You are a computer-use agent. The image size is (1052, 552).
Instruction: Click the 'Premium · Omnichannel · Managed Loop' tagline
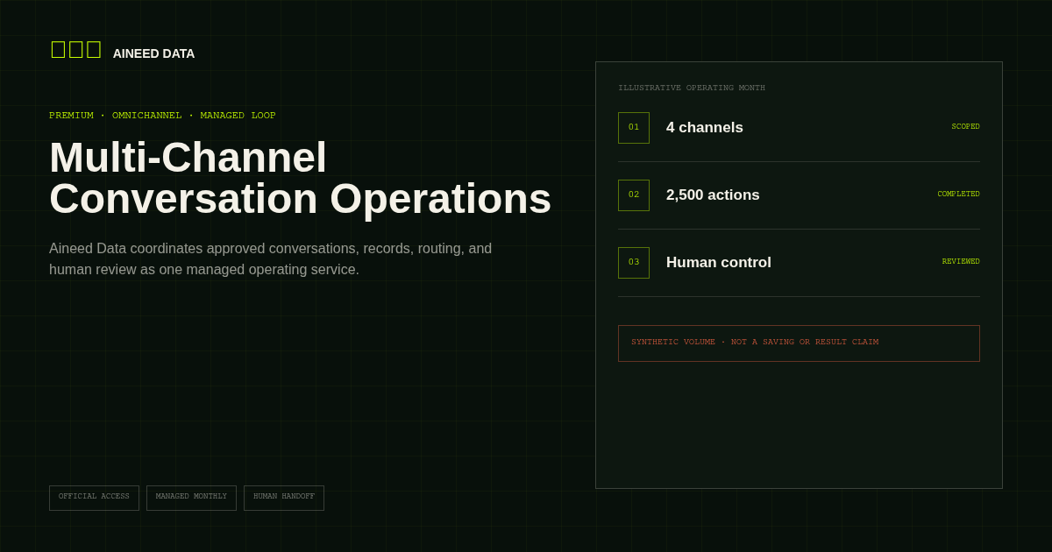pos(162,116)
